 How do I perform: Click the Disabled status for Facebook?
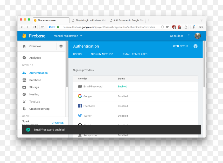click(x=123, y=106)
